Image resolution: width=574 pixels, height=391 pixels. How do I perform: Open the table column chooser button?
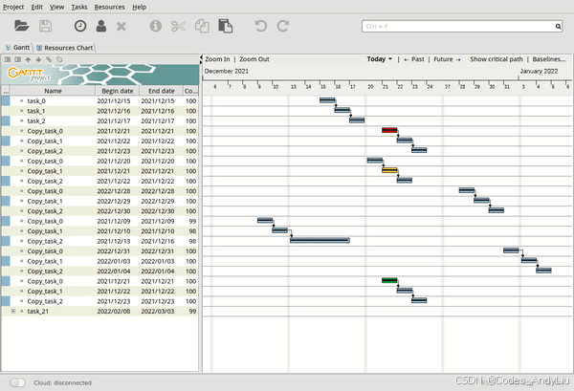[6, 91]
